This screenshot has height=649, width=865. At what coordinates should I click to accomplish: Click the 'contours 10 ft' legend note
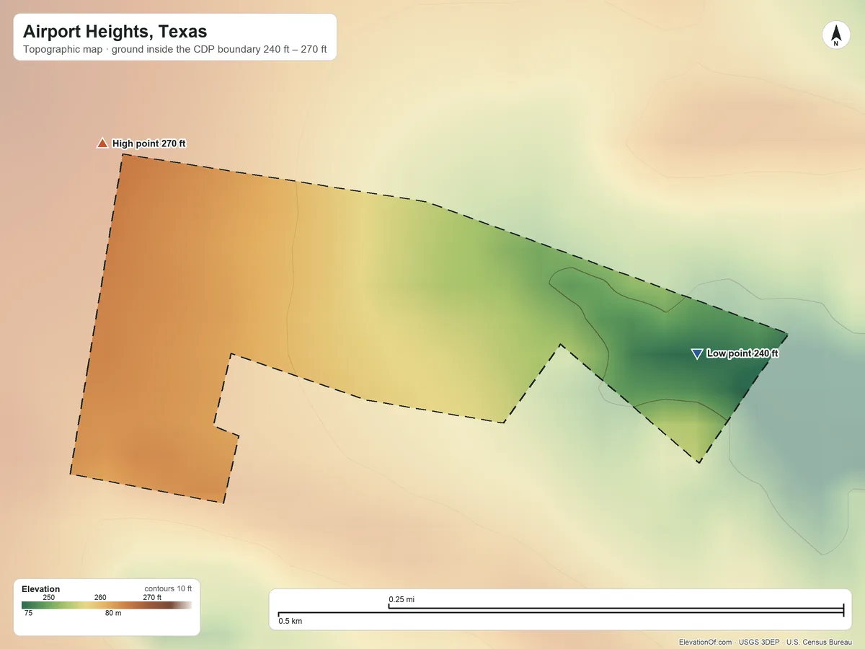(168, 588)
